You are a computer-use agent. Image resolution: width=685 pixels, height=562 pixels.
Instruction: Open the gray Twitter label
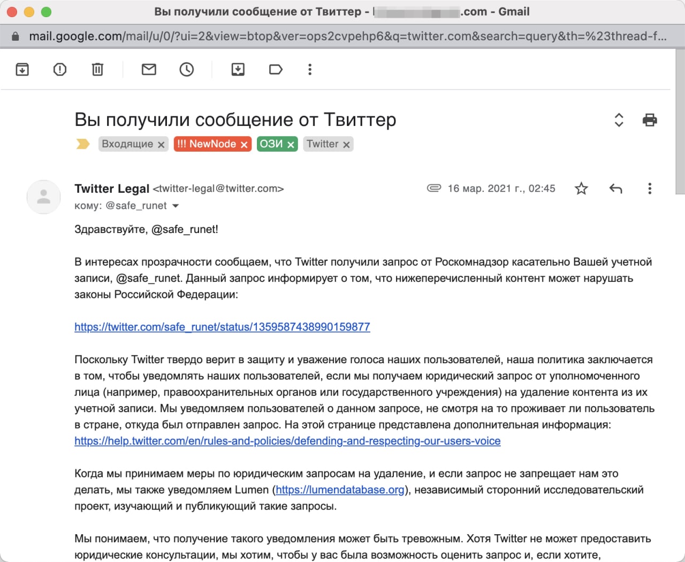[323, 144]
